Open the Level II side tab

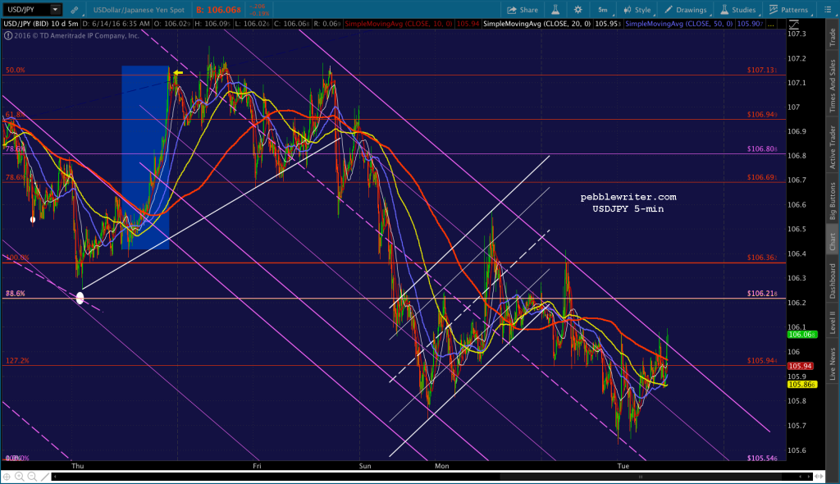click(833, 322)
